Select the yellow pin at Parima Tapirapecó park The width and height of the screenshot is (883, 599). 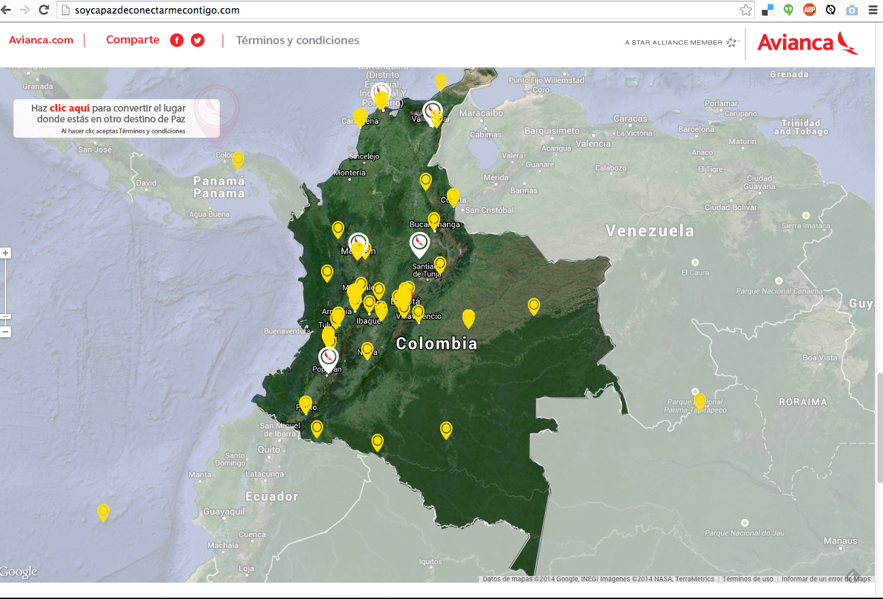pos(699,400)
